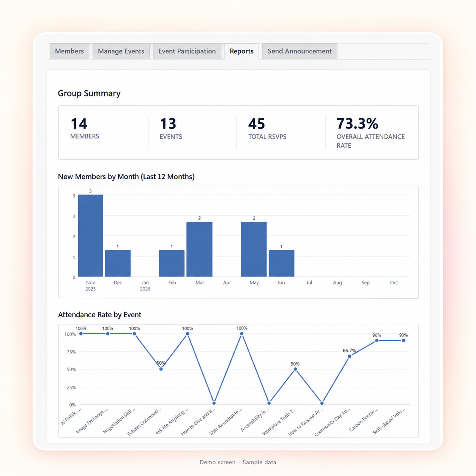Click the Sep month axis label

click(366, 283)
